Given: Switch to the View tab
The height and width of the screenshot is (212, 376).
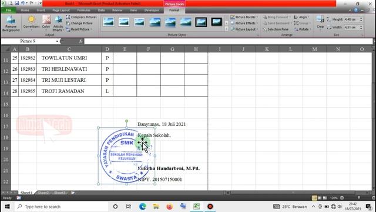Looking at the screenshot, I should click(x=133, y=11).
